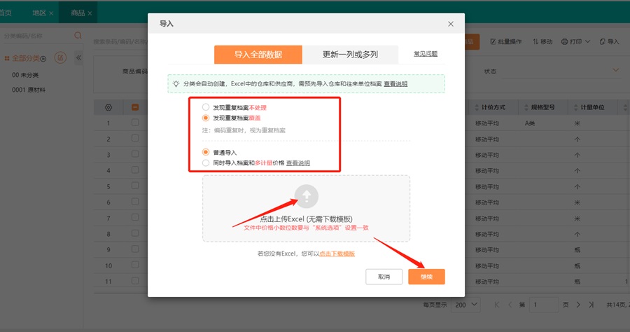Select 发现重复档案不处理 radio option
Screen dimensions: 630x332
(205, 107)
